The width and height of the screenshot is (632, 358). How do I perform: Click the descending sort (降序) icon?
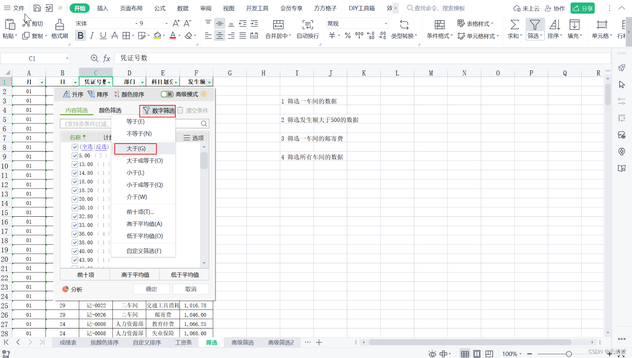(x=91, y=94)
